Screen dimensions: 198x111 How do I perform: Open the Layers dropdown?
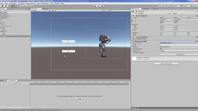point(186,6)
